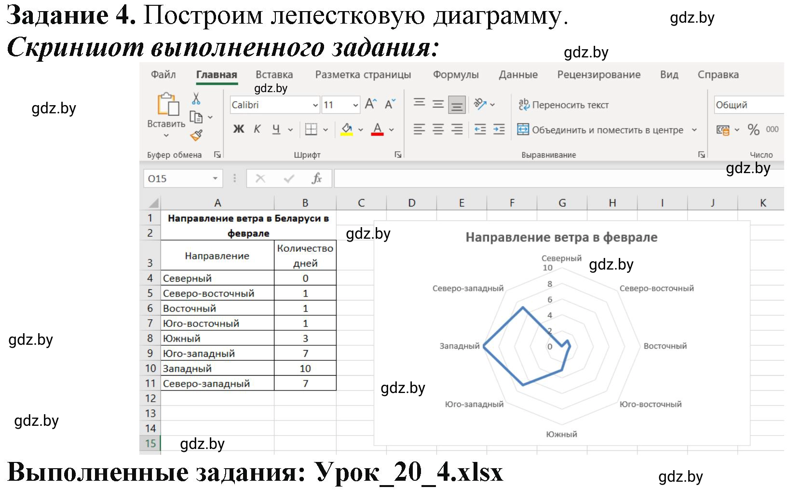The image size is (801, 501).
Task: Switch to the Вид tab
Action: click(669, 75)
